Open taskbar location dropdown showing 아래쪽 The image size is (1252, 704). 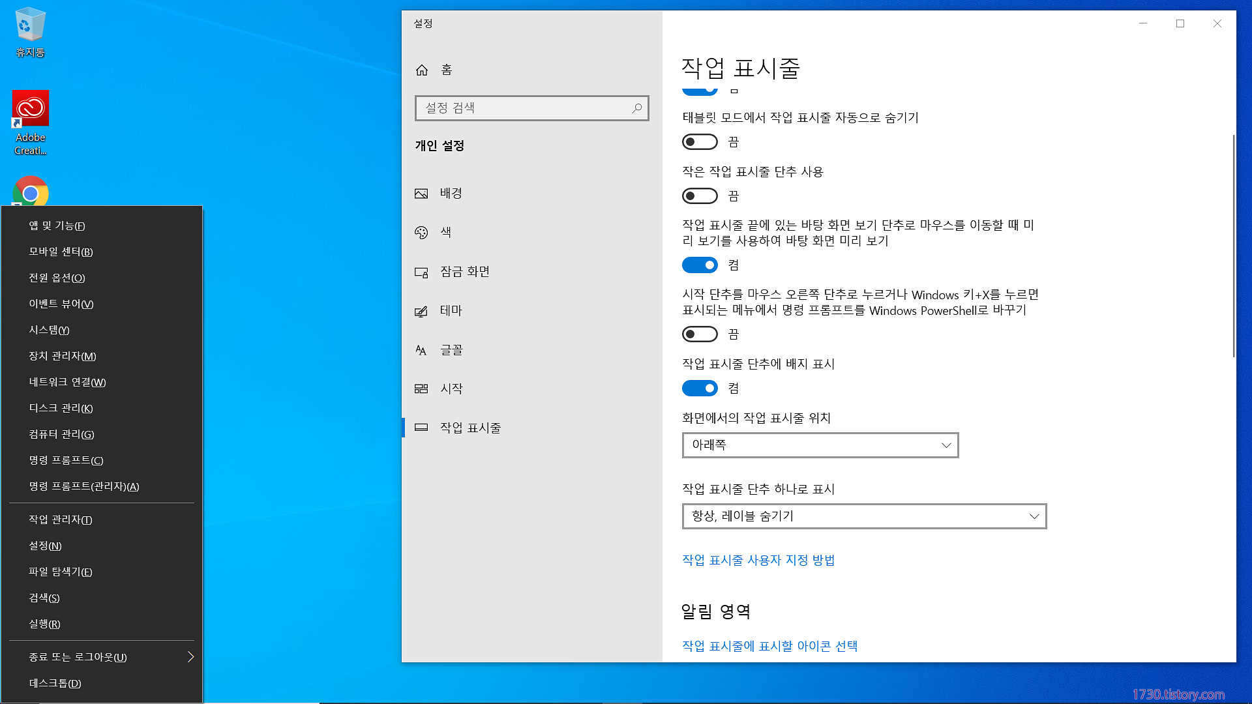point(820,445)
